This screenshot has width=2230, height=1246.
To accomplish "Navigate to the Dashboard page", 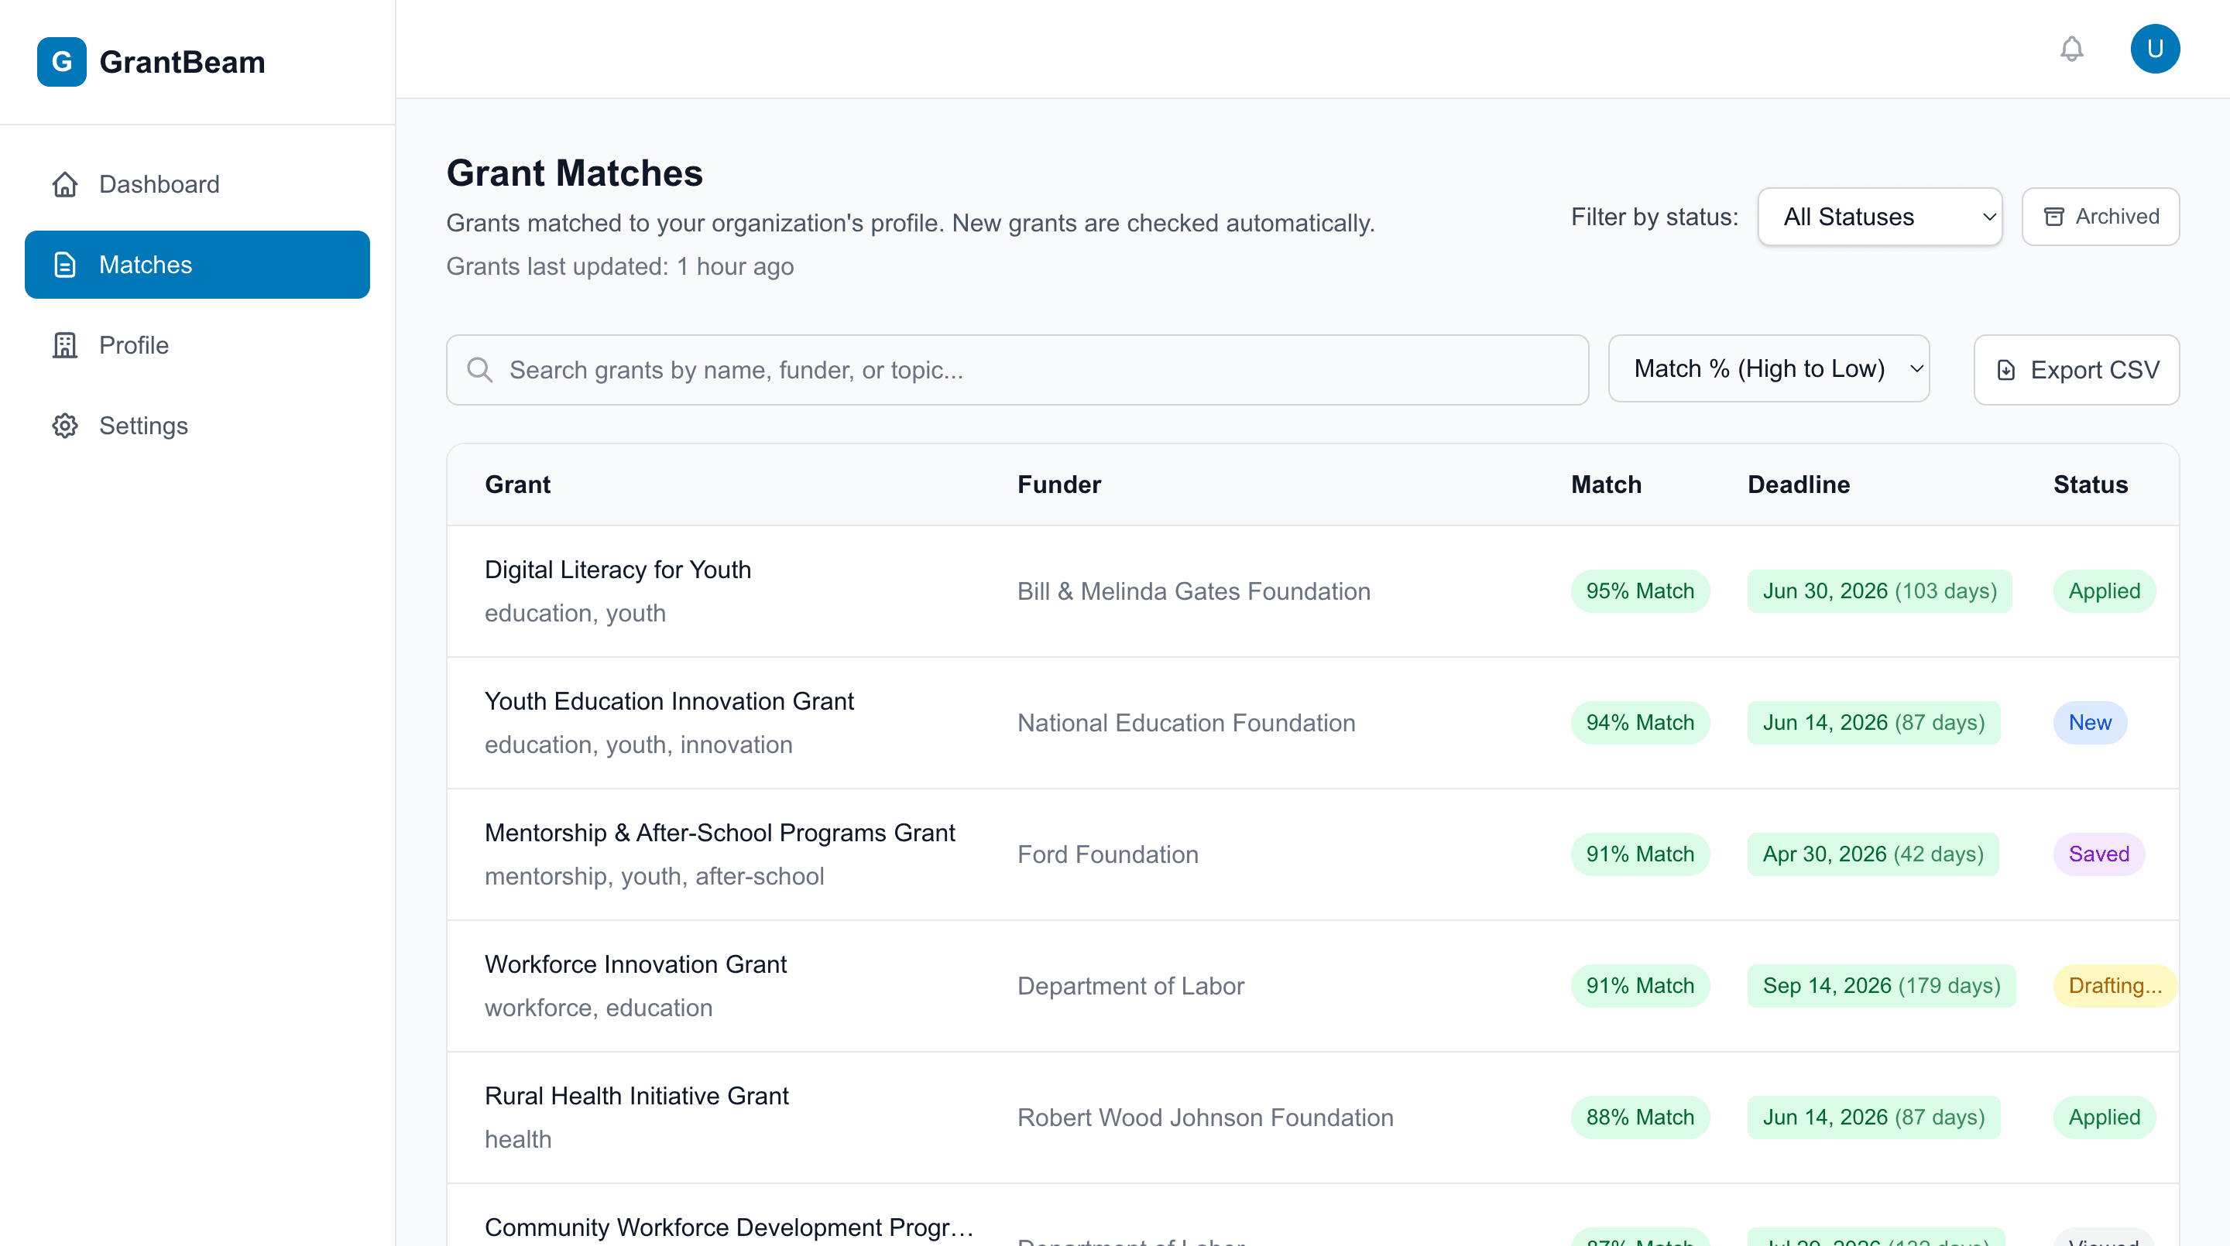I will 160,184.
